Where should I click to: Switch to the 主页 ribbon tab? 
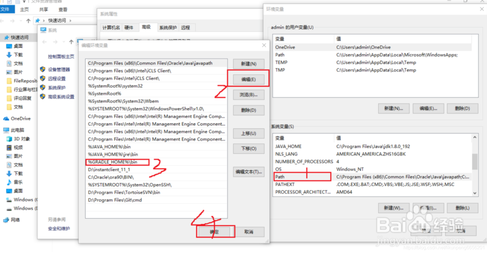click(x=24, y=10)
